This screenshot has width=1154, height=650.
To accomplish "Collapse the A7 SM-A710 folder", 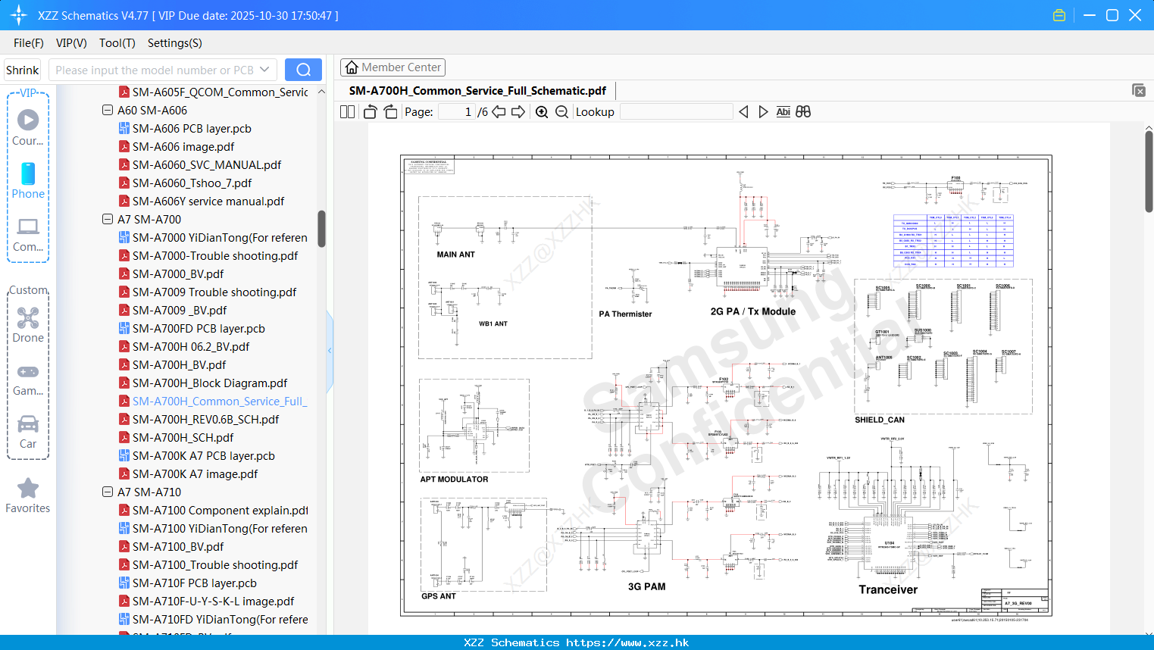I will (108, 492).
